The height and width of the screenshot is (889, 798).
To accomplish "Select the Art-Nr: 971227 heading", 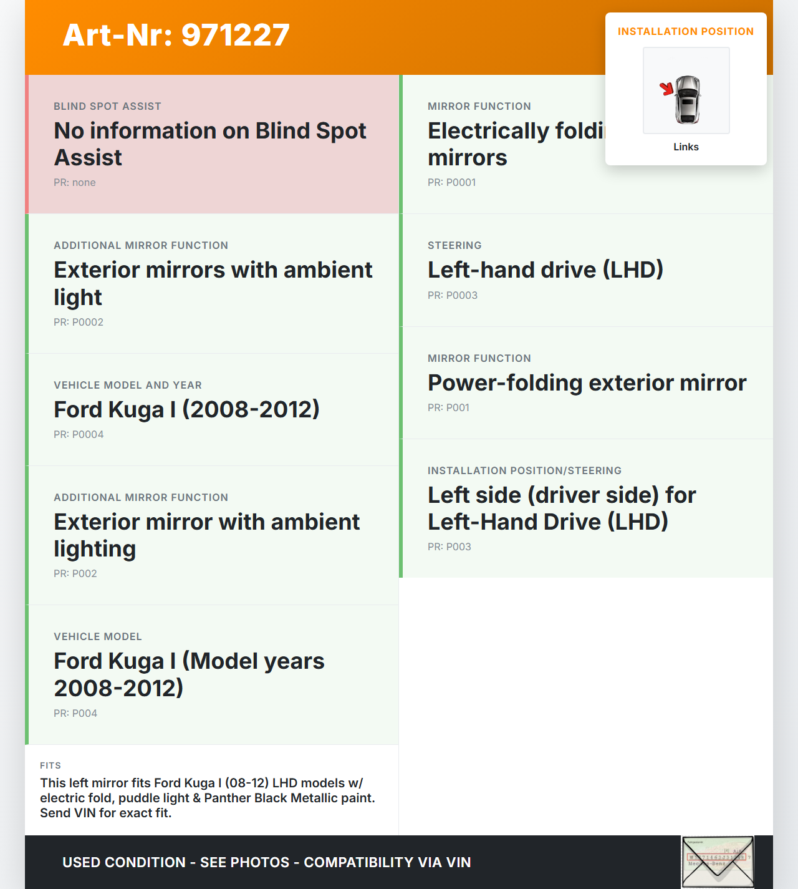I will (176, 35).
